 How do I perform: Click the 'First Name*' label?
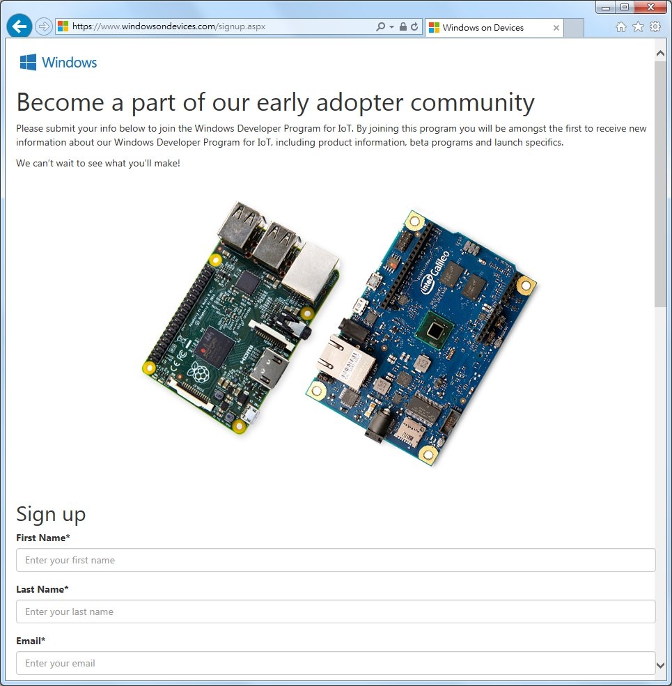point(43,538)
